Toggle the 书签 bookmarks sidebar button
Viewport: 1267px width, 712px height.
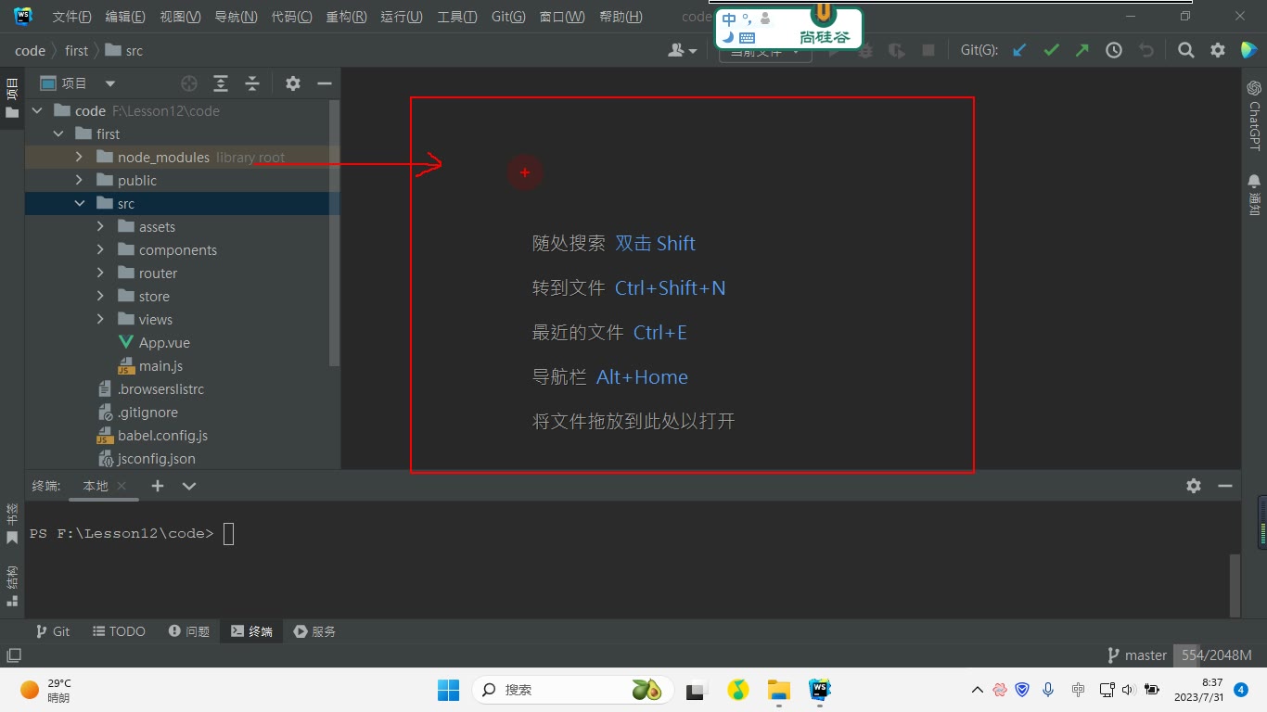12,523
